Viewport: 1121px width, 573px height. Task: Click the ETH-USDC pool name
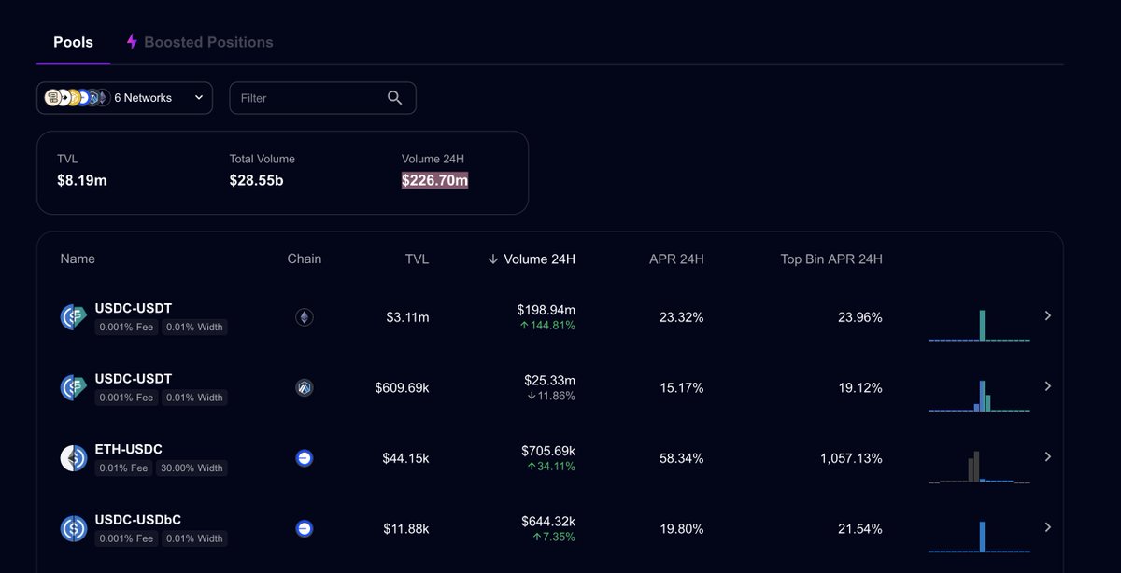coord(129,449)
